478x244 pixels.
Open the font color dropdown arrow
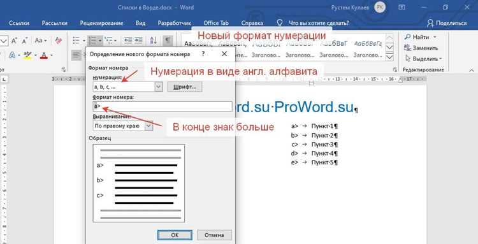(51, 55)
